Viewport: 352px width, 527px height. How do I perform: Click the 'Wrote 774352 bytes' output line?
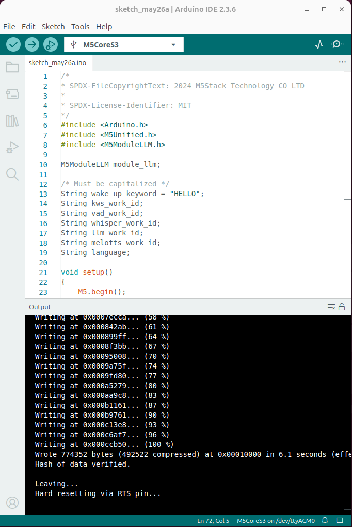pos(193,454)
